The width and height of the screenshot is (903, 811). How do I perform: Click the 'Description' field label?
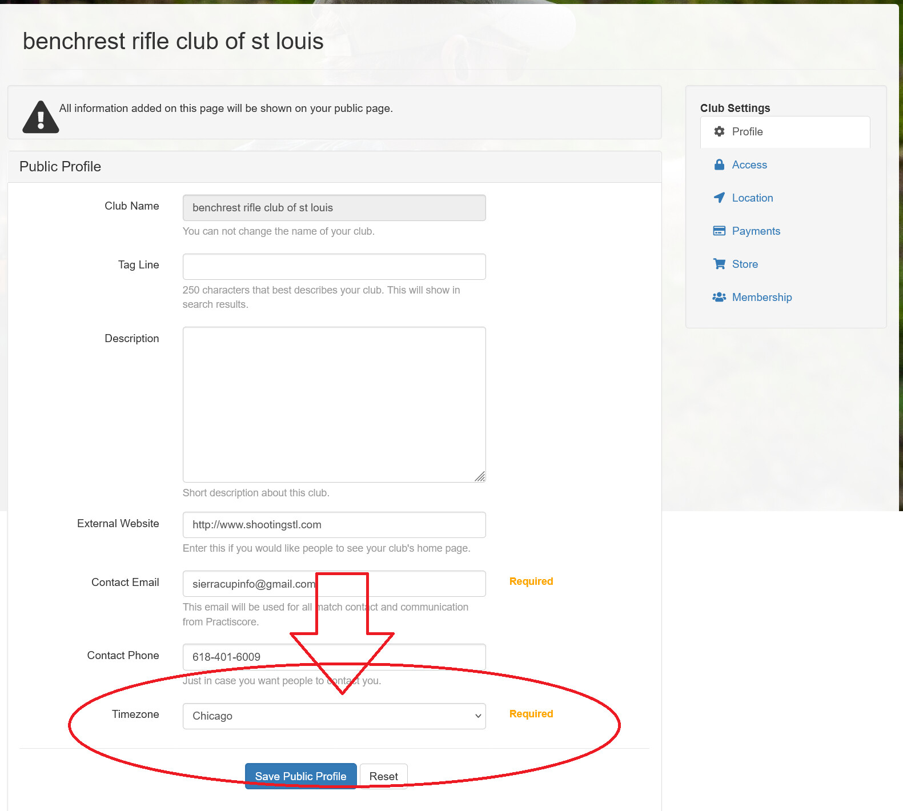[x=132, y=339]
